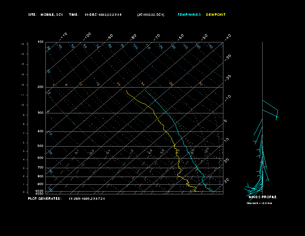Click the 800 pressure level label
This screenshot has width=305, height=236.
point(40,176)
